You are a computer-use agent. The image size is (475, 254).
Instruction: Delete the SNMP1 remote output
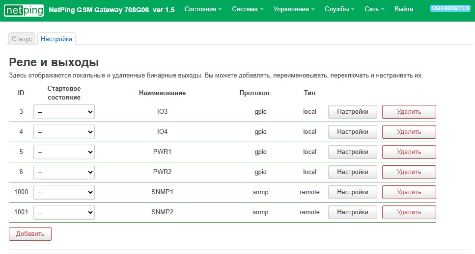tap(409, 192)
